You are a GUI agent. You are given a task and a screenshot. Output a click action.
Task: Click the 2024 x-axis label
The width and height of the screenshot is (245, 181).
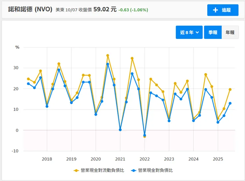[193, 159]
